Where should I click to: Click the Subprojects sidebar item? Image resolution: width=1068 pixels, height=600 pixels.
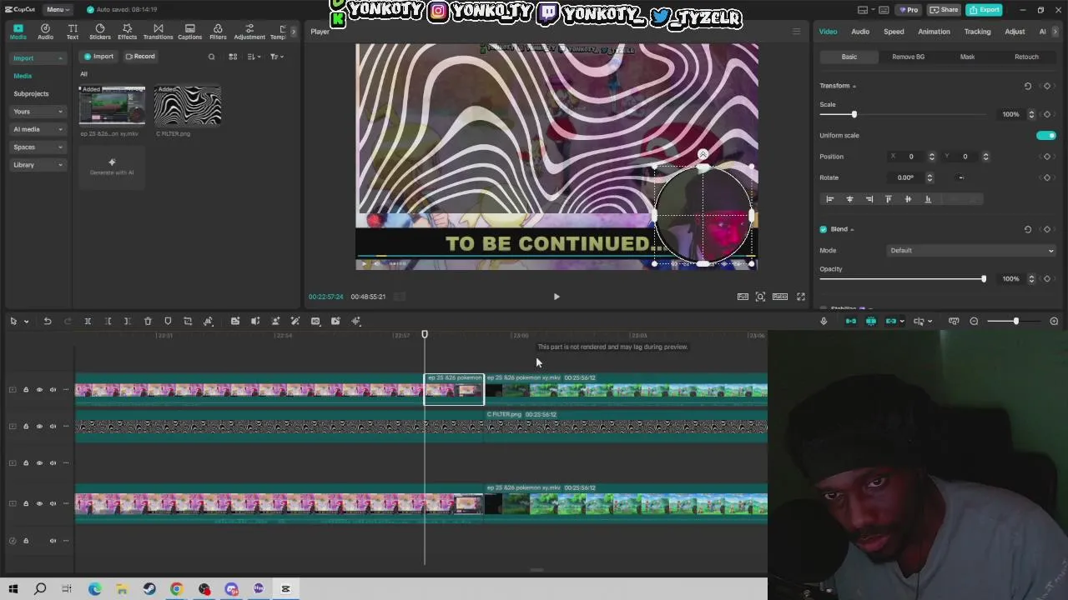pyautogui.click(x=31, y=93)
